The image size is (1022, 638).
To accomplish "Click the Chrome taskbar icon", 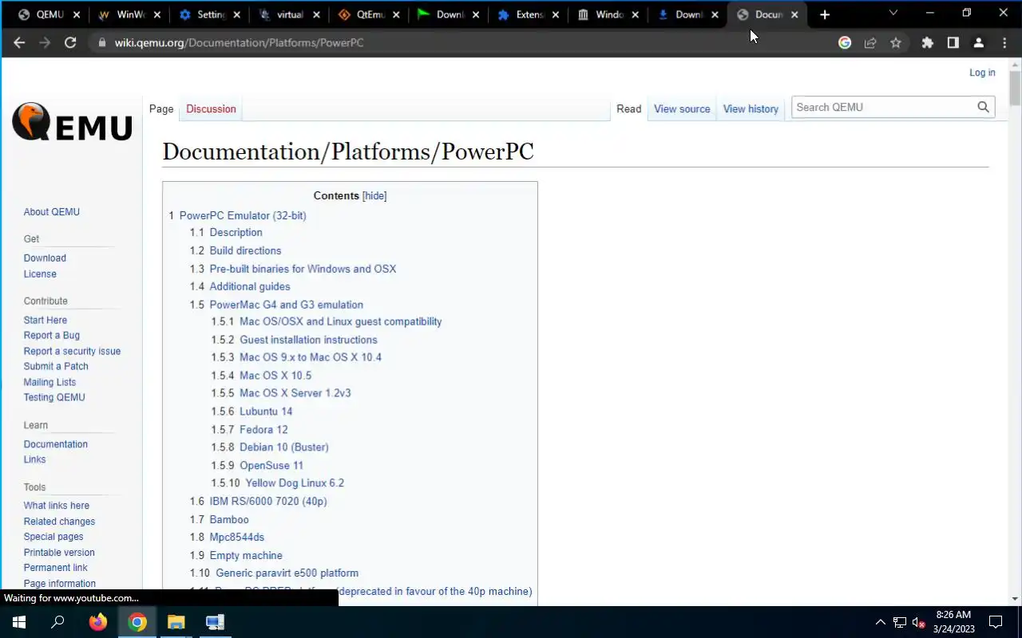I will (x=137, y=622).
